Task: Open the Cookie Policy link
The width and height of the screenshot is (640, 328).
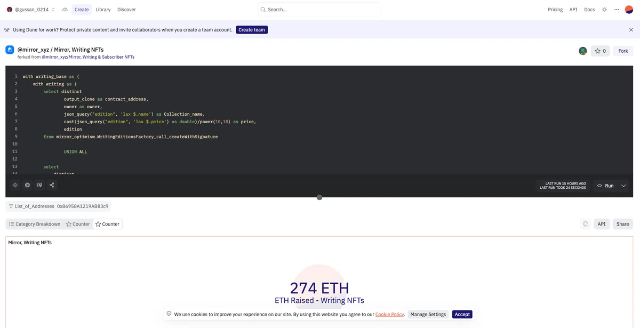Action: (x=389, y=314)
